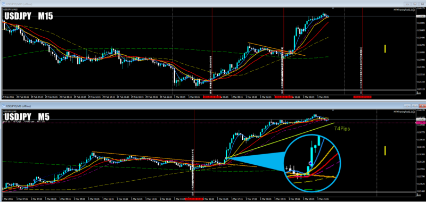Click the white current price label on the M15 axis
Image resolution: width=426 pixels, height=202 pixels.
pyautogui.click(x=420, y=16)
